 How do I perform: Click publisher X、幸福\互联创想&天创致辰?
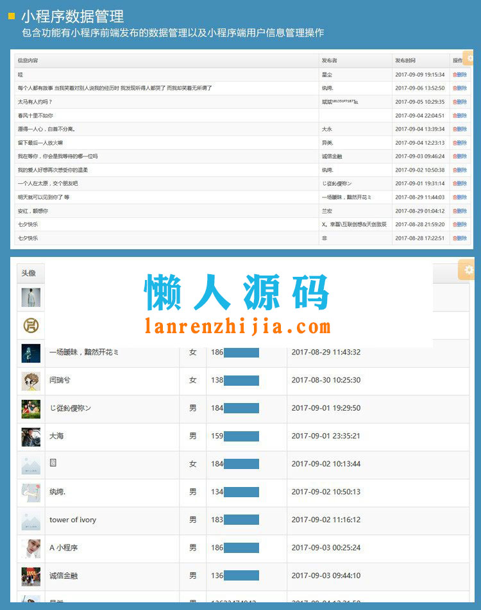(354, 224)
